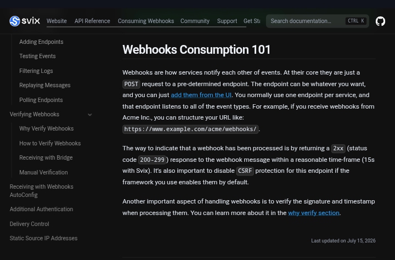Viewport: 395px width, 260px height.
Task: Click the 2xx inline code
Action: point(338,149)
